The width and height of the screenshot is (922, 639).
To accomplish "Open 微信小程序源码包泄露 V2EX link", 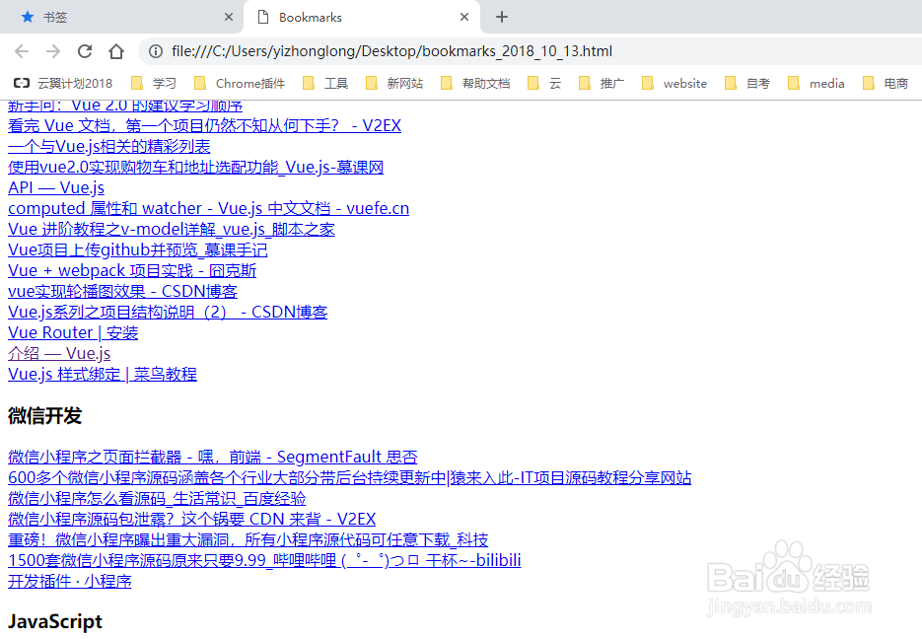I will (191, 519).
